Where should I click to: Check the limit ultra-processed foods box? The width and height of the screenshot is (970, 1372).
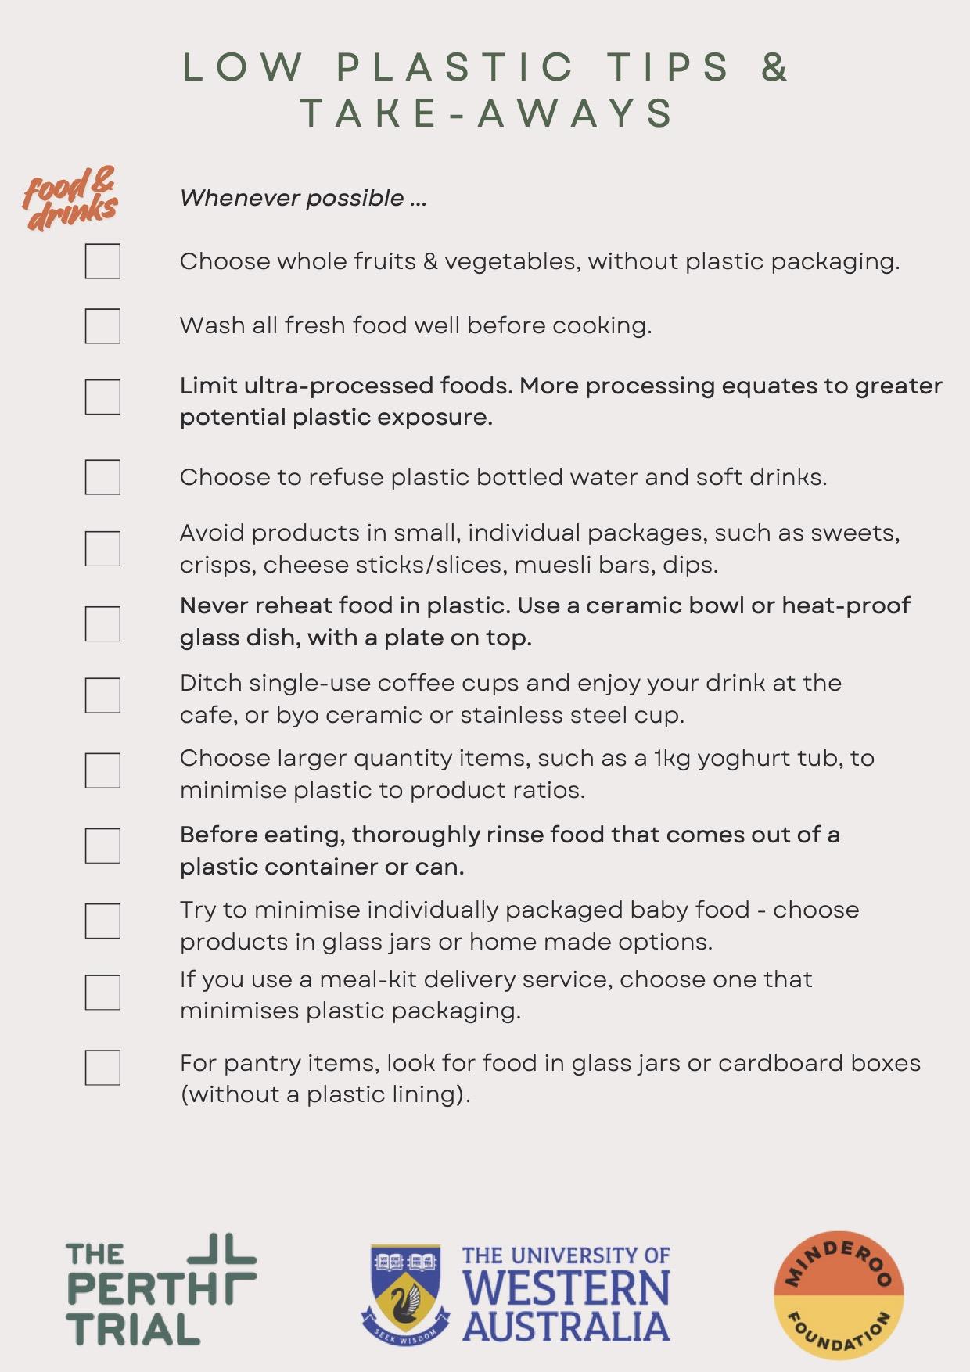coord(102,397)
